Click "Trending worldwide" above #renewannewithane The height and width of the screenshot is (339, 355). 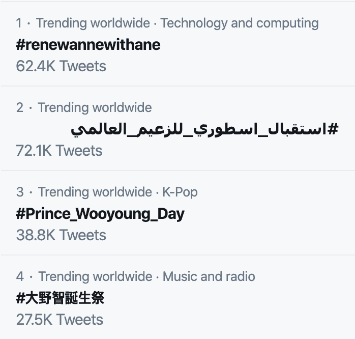(93, 23)
